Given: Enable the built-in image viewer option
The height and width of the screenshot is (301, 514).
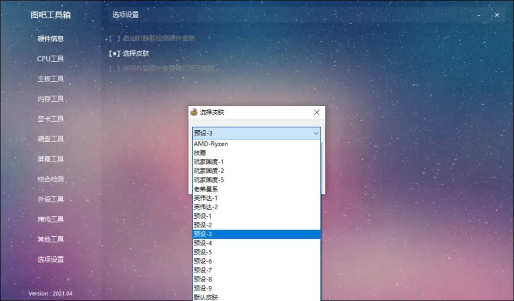Looking at the screenshot, I should click(x=162, y=68).
